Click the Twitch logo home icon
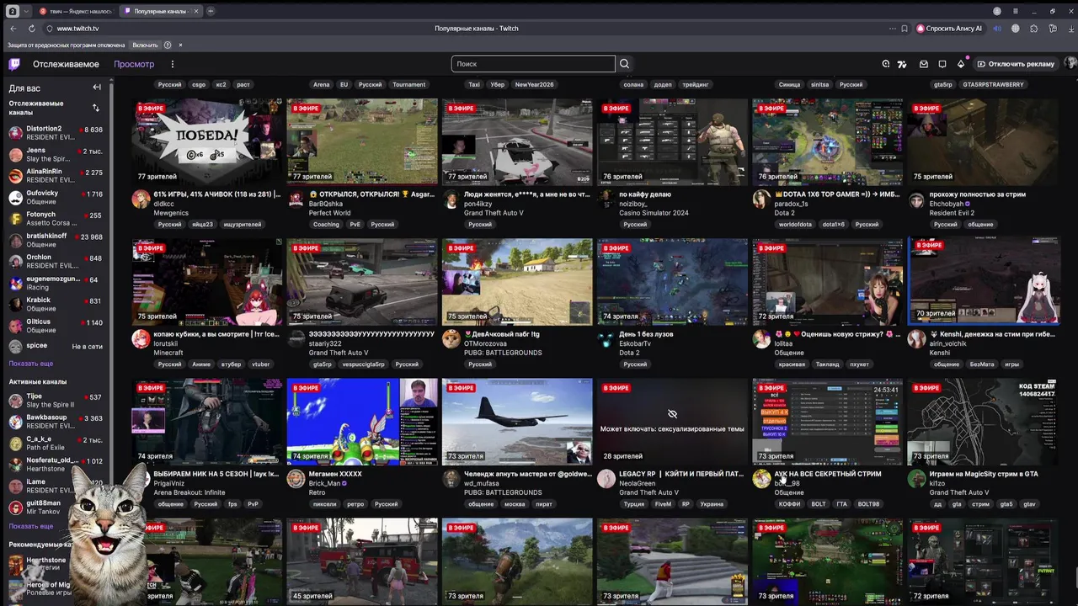 click(x=14, y=64)
